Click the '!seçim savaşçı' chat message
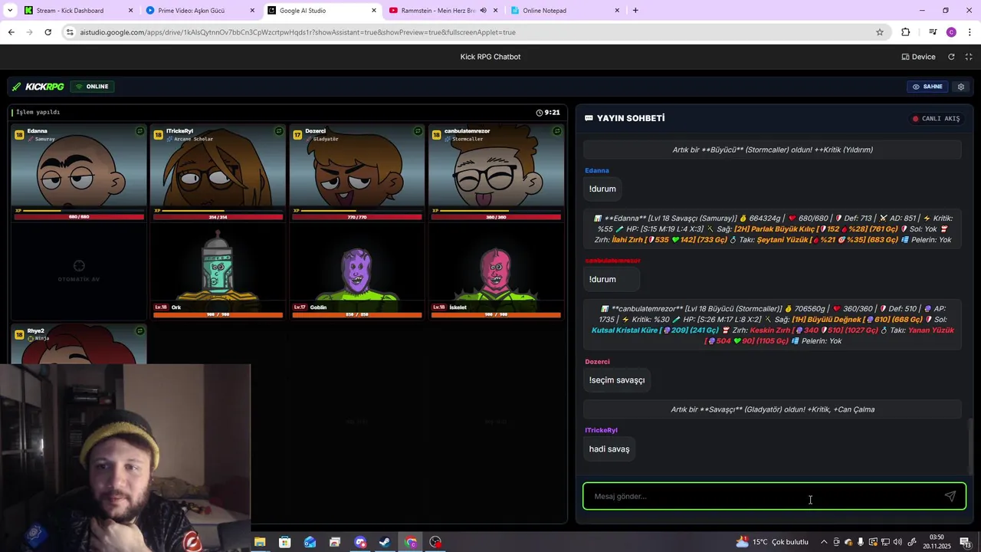The height and width of the screenshot is (552, 981). tap(617, 380)
